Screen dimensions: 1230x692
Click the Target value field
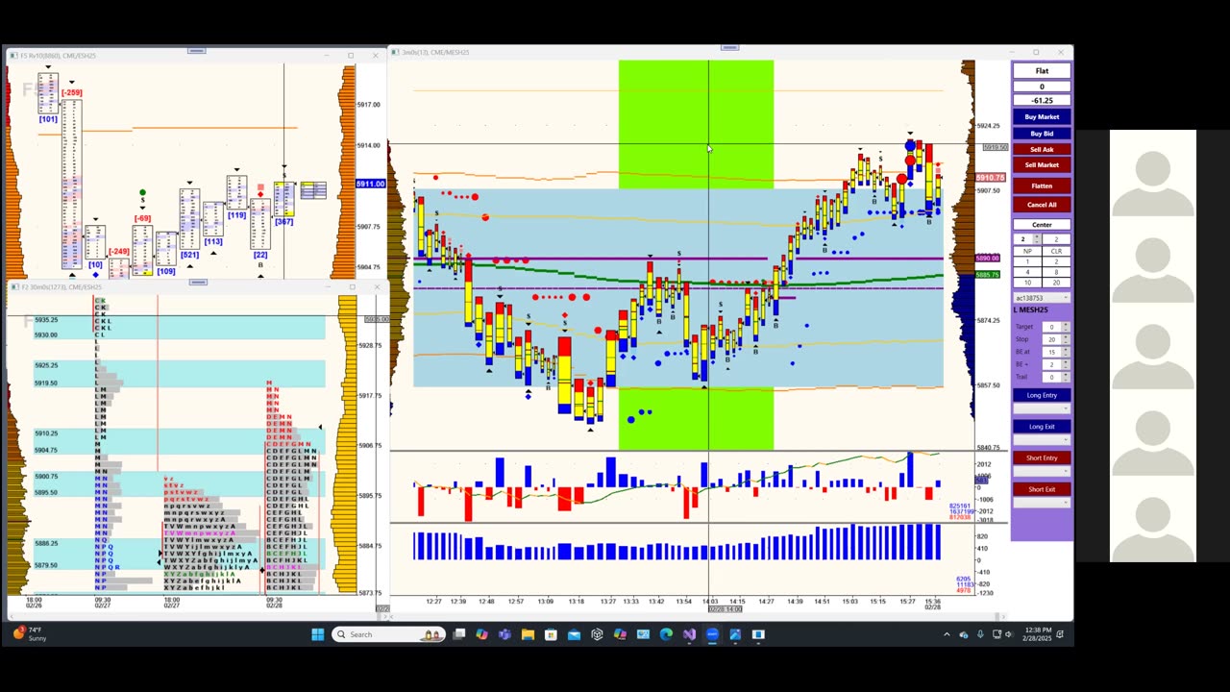1051,327
